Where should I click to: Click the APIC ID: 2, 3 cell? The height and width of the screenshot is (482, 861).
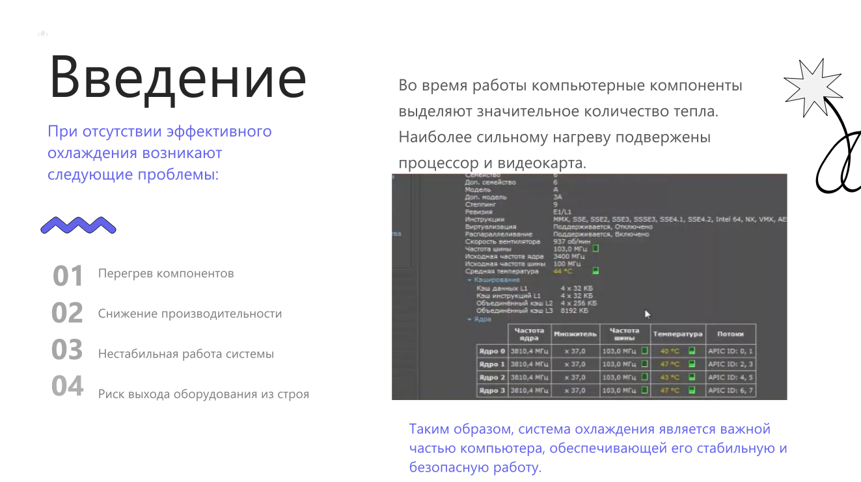click(x=730, y=364)
